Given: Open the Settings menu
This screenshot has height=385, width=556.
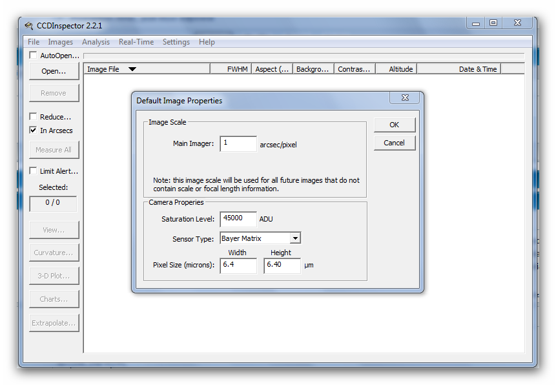Looking at the screenshot, I should click(x=176, y=42).
